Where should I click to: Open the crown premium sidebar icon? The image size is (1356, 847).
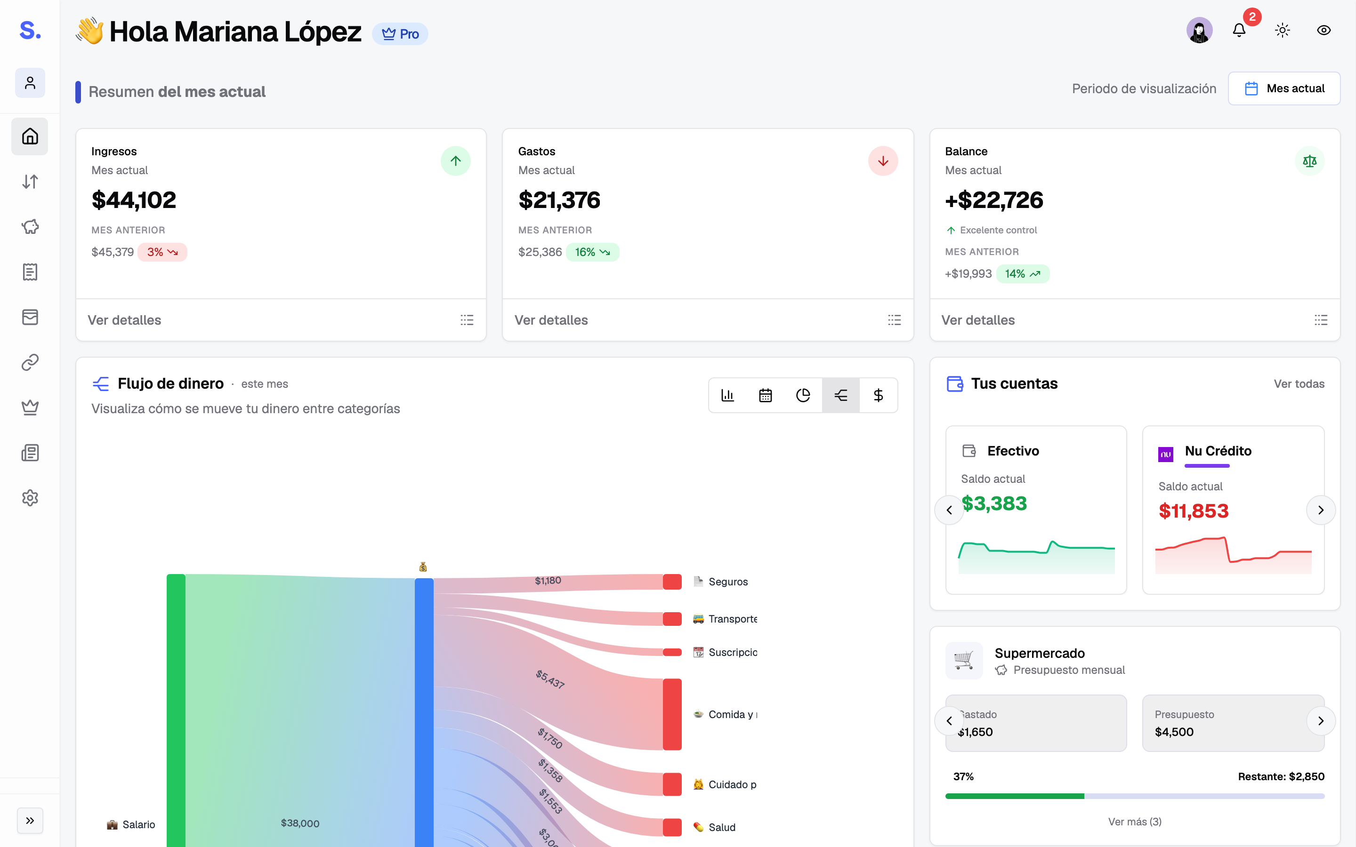(x=30, y=407)
